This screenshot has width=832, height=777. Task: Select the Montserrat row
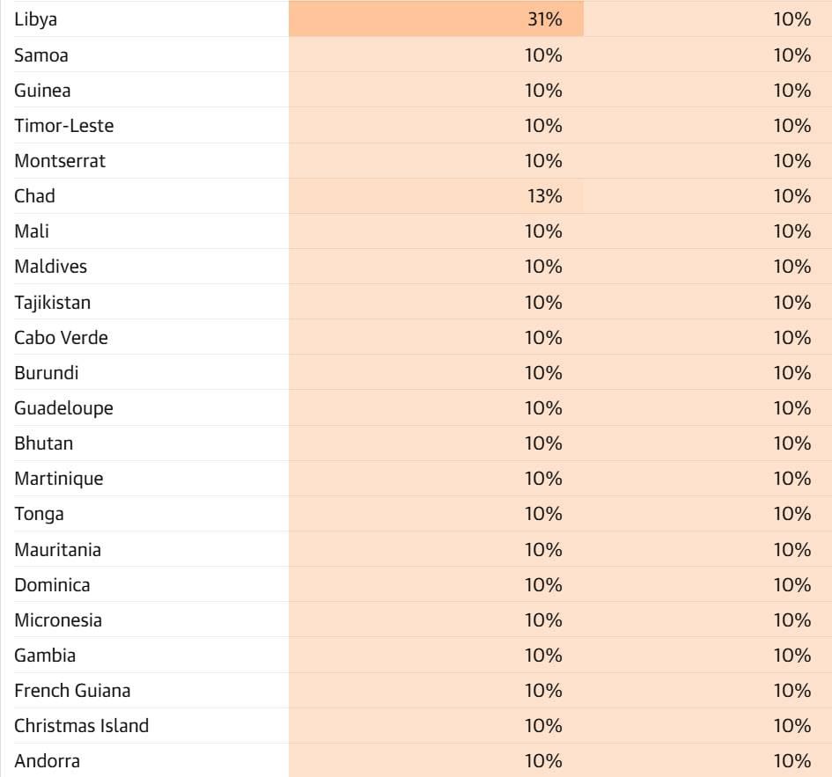pyautogui.click(x=416, y=161)
